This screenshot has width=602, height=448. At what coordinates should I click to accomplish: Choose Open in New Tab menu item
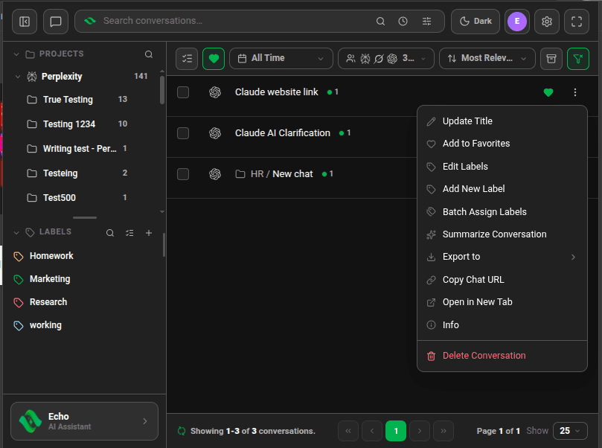click(502, 302)
